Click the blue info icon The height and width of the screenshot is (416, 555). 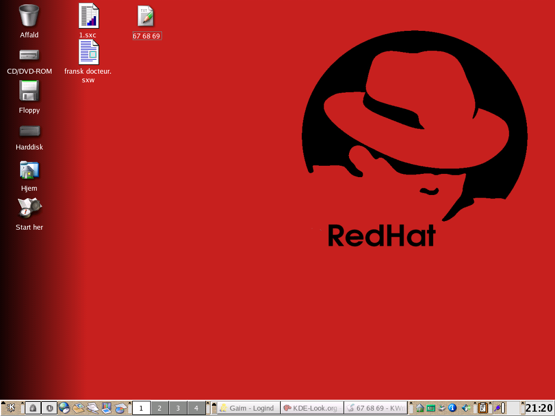coord(452,408)
